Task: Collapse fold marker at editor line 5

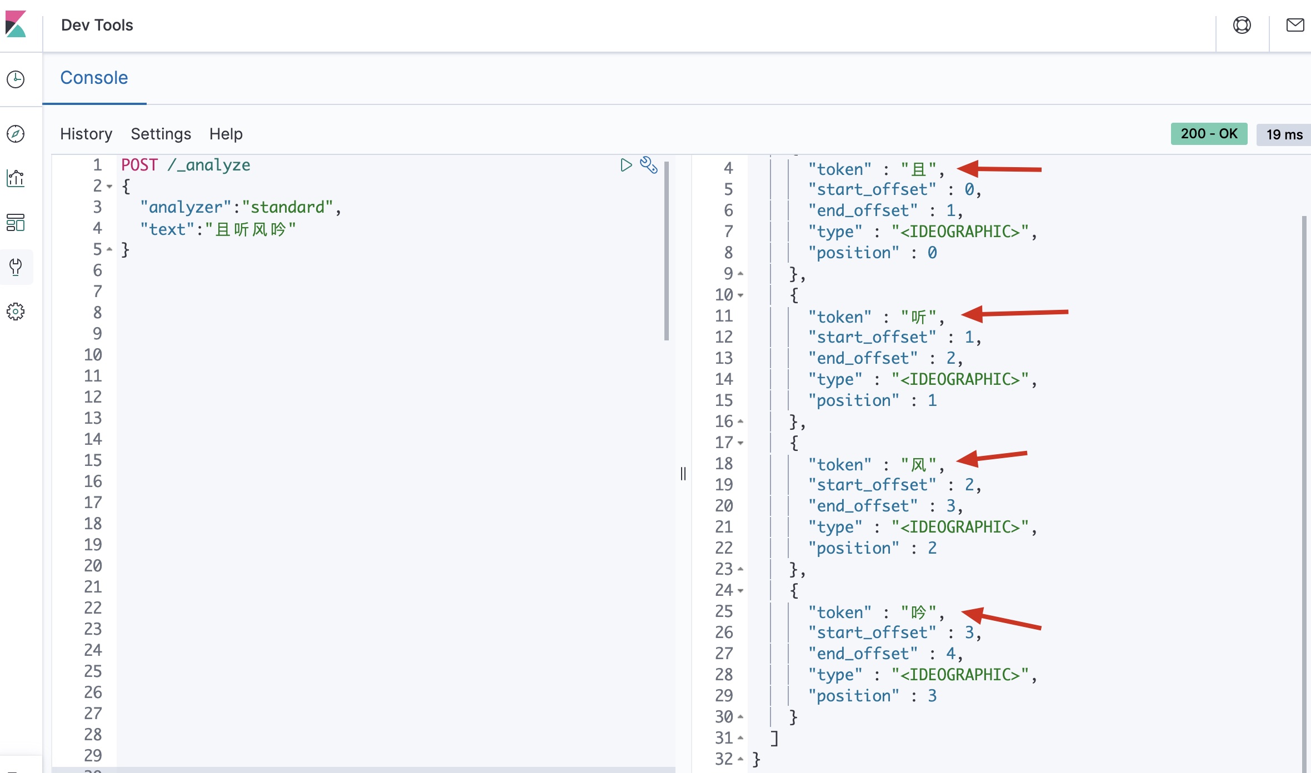Action: pyautogui.click(x=109, y=249)
